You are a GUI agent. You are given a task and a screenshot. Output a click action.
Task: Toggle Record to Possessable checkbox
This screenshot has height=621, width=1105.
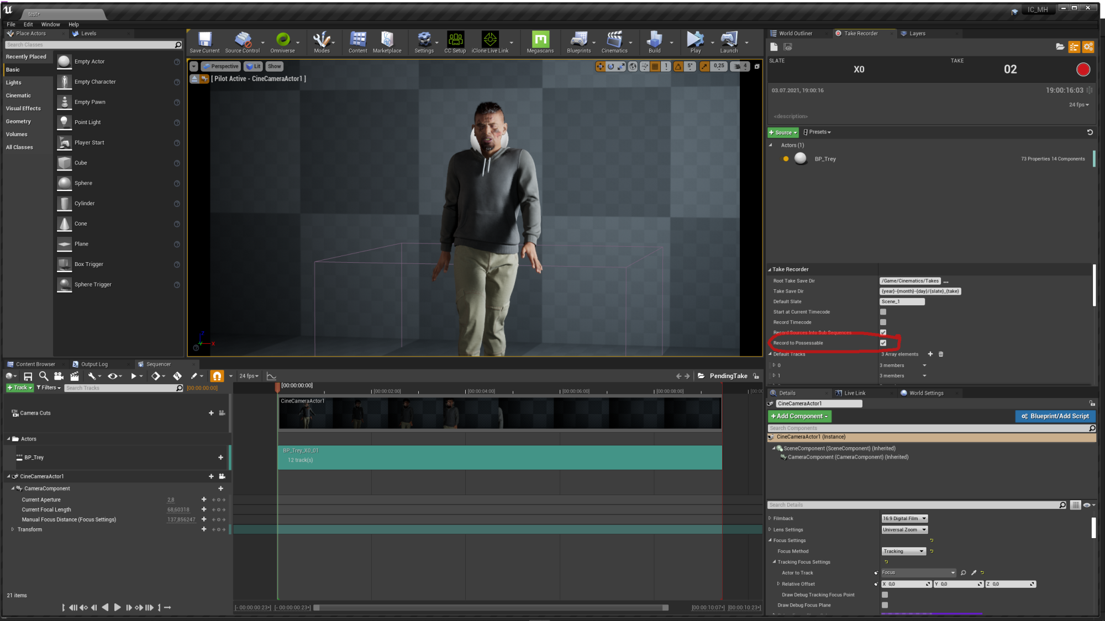(883, 343)
